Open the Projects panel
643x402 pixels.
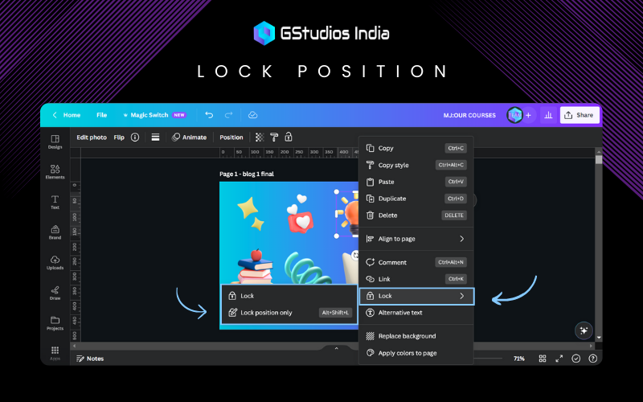tap(55, 323)
